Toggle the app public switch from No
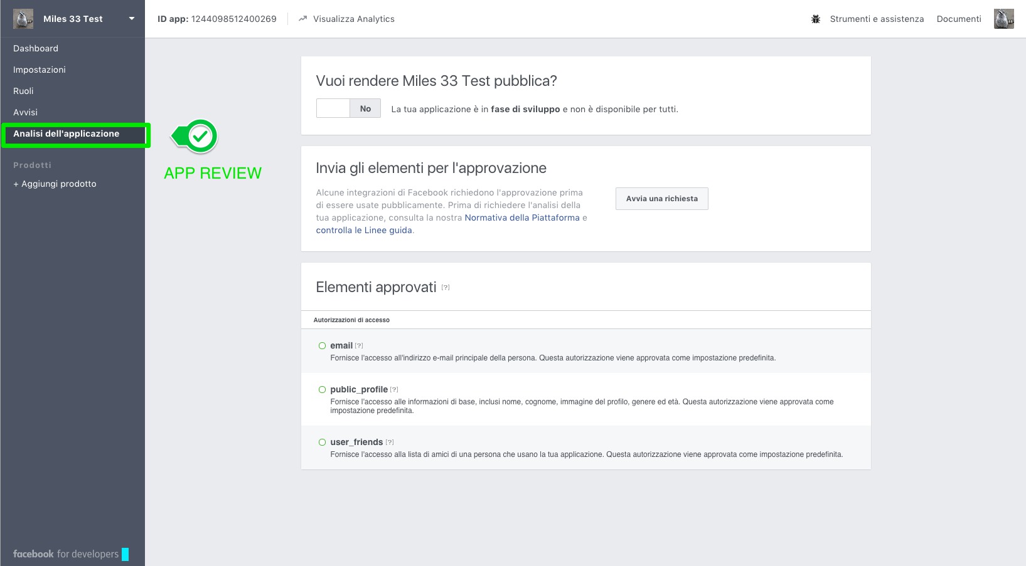 click(x=348, y=108)
